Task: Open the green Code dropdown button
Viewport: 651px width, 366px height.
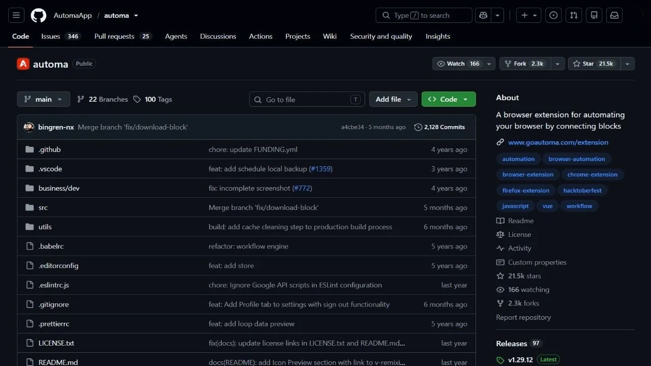Action: [x=449, y=99]
